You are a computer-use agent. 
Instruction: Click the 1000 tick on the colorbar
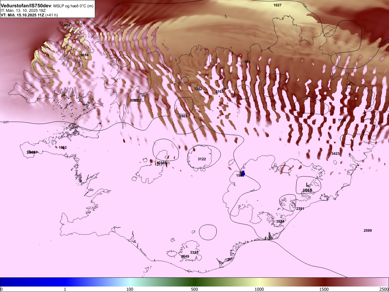coord(259,289)
